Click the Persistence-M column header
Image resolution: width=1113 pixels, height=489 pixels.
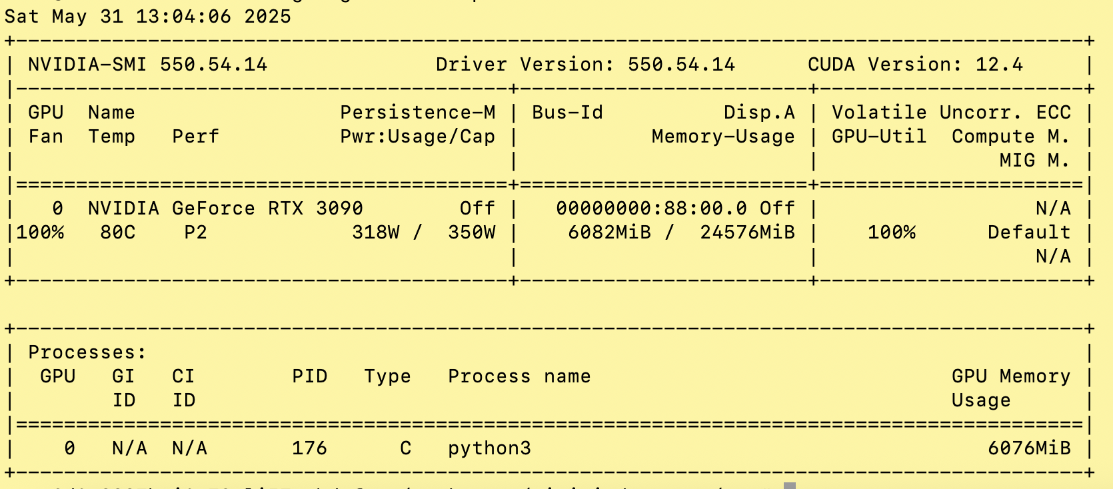(x=418, y=113)
